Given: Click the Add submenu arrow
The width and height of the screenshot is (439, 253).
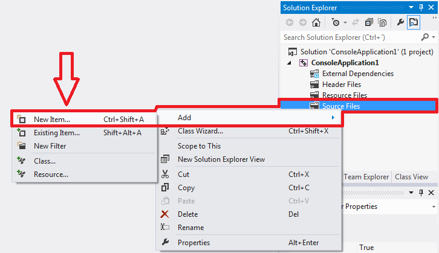Looking at the screenshot, I should pos(333,118).
